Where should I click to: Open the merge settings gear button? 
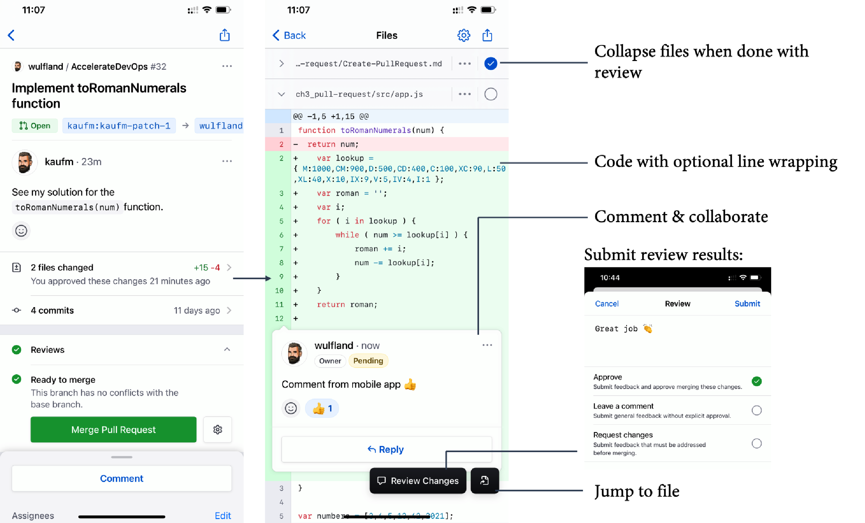[217, 429]
